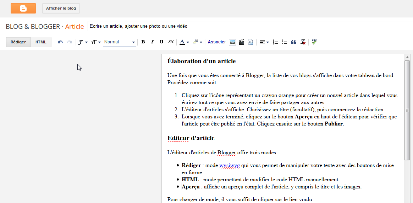
Task: Click the heading Élaboration d'un article
Action: click(x=202, y=61)
